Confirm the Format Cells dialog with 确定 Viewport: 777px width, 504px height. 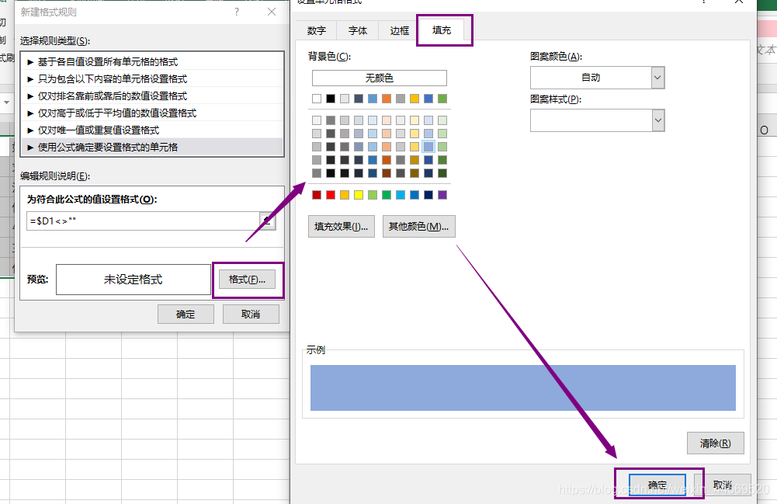coord(657,485)
